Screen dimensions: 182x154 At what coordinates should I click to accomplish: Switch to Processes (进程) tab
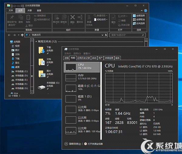pos(66,58)
